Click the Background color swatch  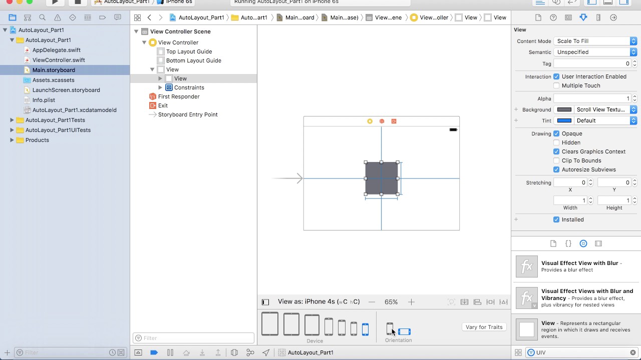[x=564, y=109]
